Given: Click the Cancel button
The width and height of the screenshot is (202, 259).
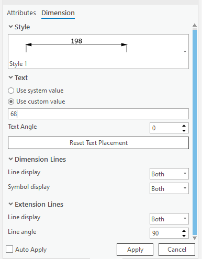Looking at the screenshot, I should 177,250.
